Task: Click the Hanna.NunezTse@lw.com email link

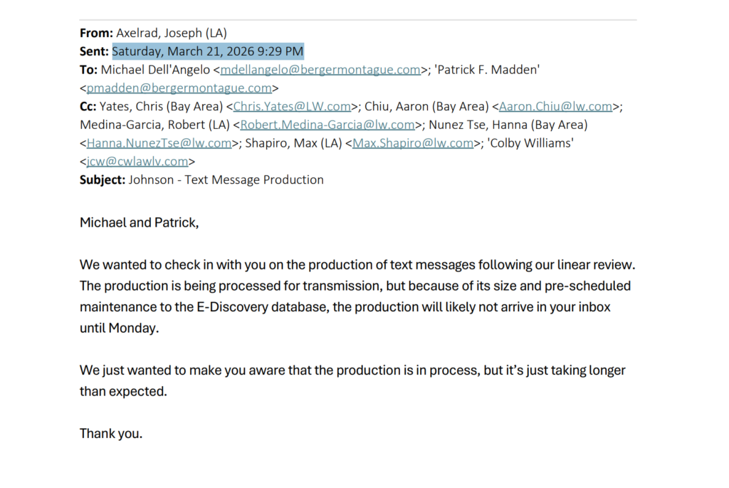Action: [x=159, y=143]
